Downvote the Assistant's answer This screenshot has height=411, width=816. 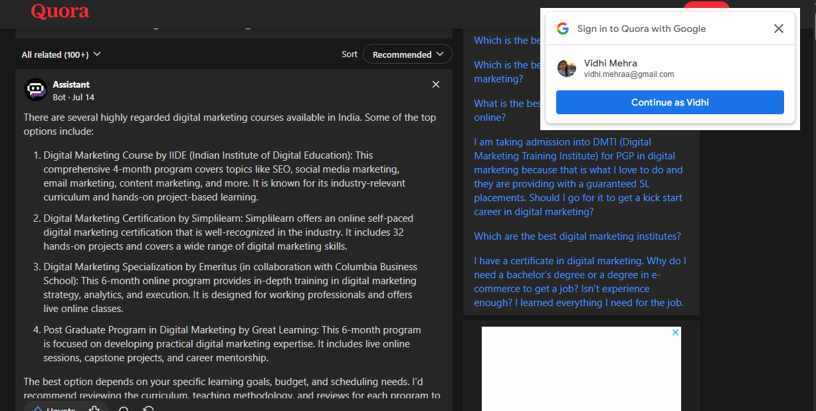(94, 408)
